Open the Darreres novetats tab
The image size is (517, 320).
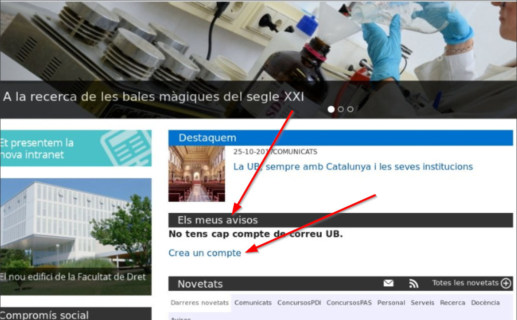point(200,303)
